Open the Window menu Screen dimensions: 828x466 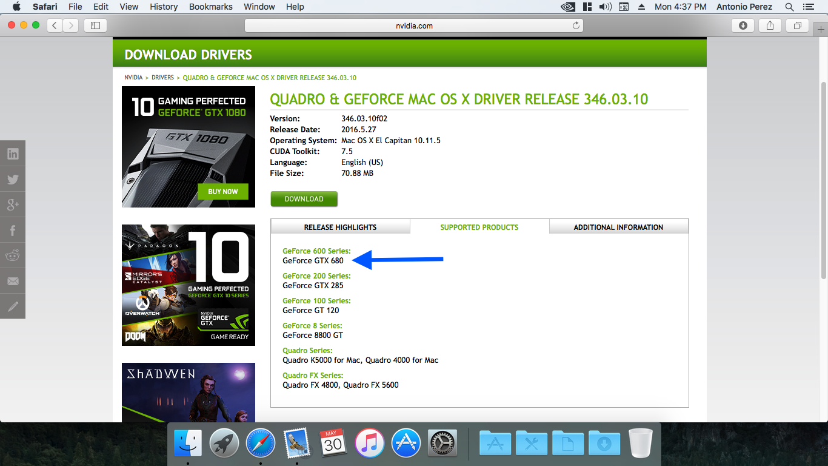pos(259,7)
